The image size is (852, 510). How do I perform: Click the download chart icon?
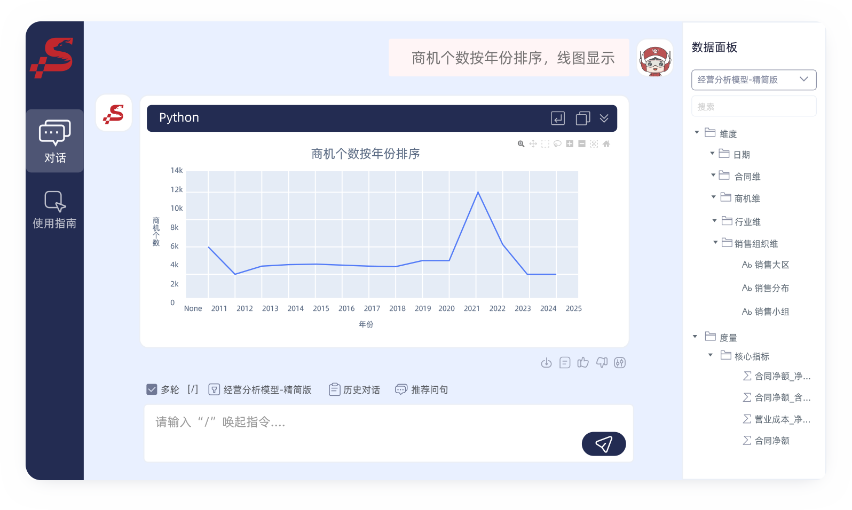click(x=546, y=363)
